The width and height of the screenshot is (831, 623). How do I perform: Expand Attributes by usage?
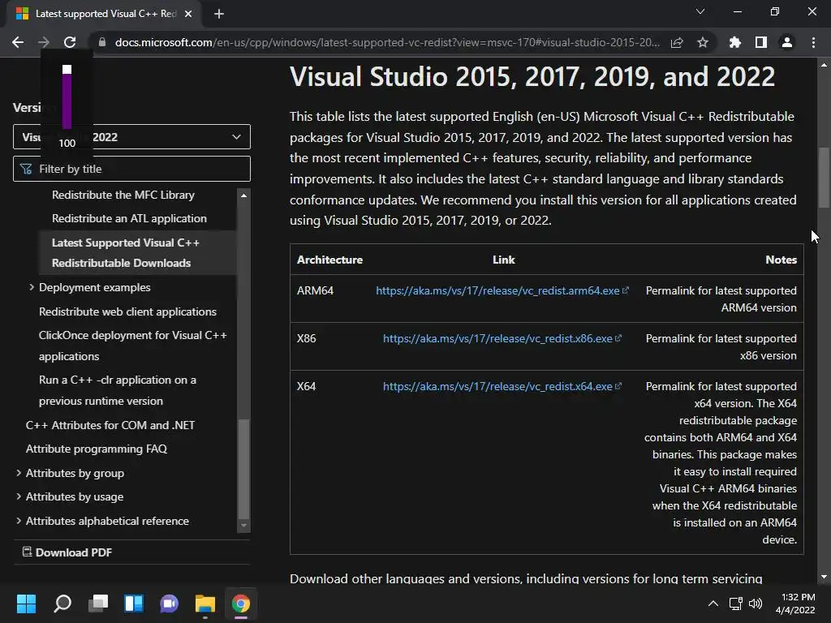(19, 496)
